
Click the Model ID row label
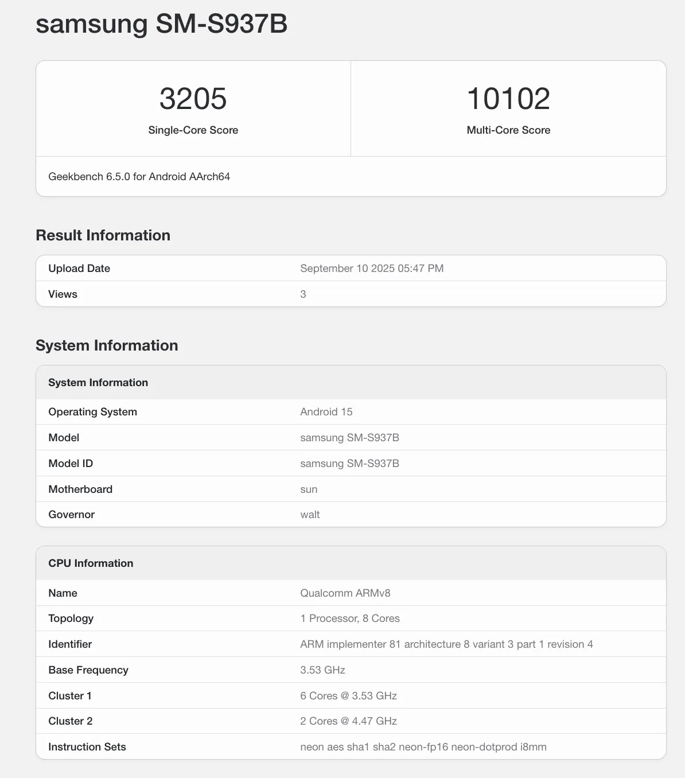(71, 464)
